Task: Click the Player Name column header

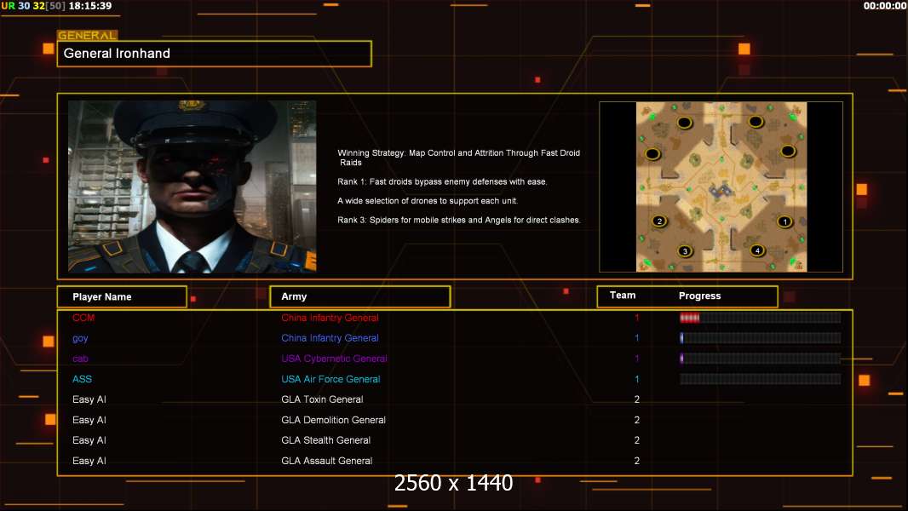Action: tap(122, 297)
